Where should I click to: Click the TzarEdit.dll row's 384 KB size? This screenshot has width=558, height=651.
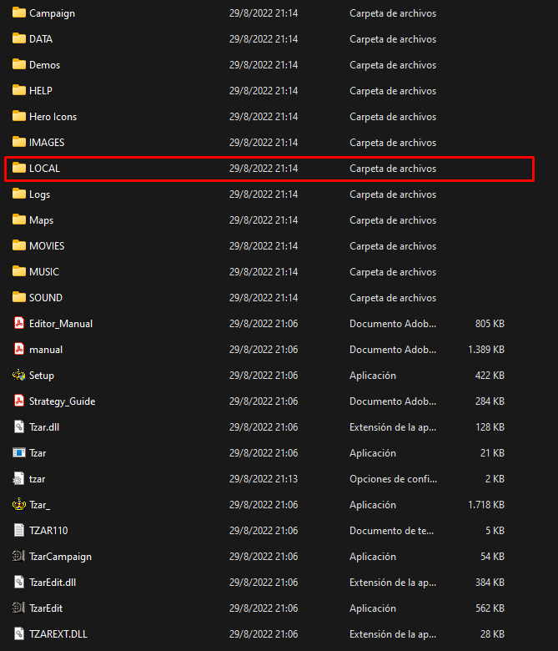pyautogui.click(x=490, y=582)
